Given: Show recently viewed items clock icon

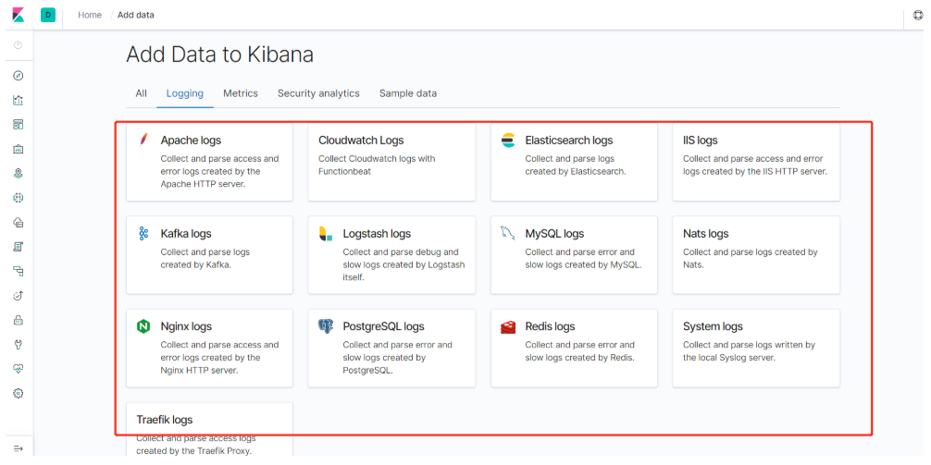Looking at the screenshot, I should click(x=18, y=44).
